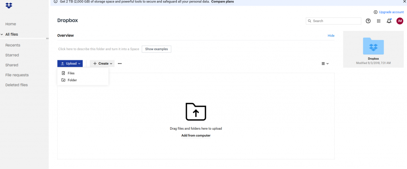Open the list view layout dropdown
Image resolution: width=407 pixels, height=169 pixels.
click(325, 63)
